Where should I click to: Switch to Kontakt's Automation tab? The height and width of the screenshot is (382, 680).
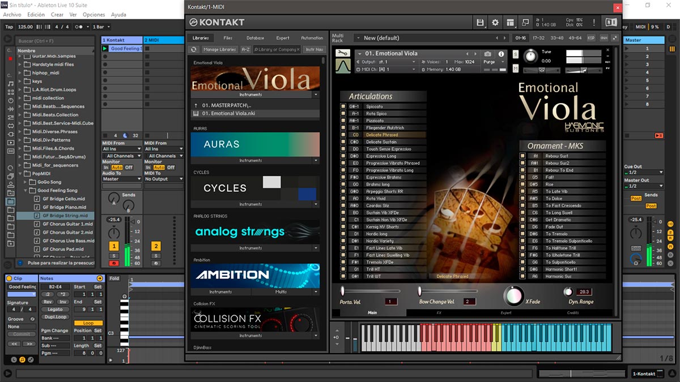click(x=312, y=38)
